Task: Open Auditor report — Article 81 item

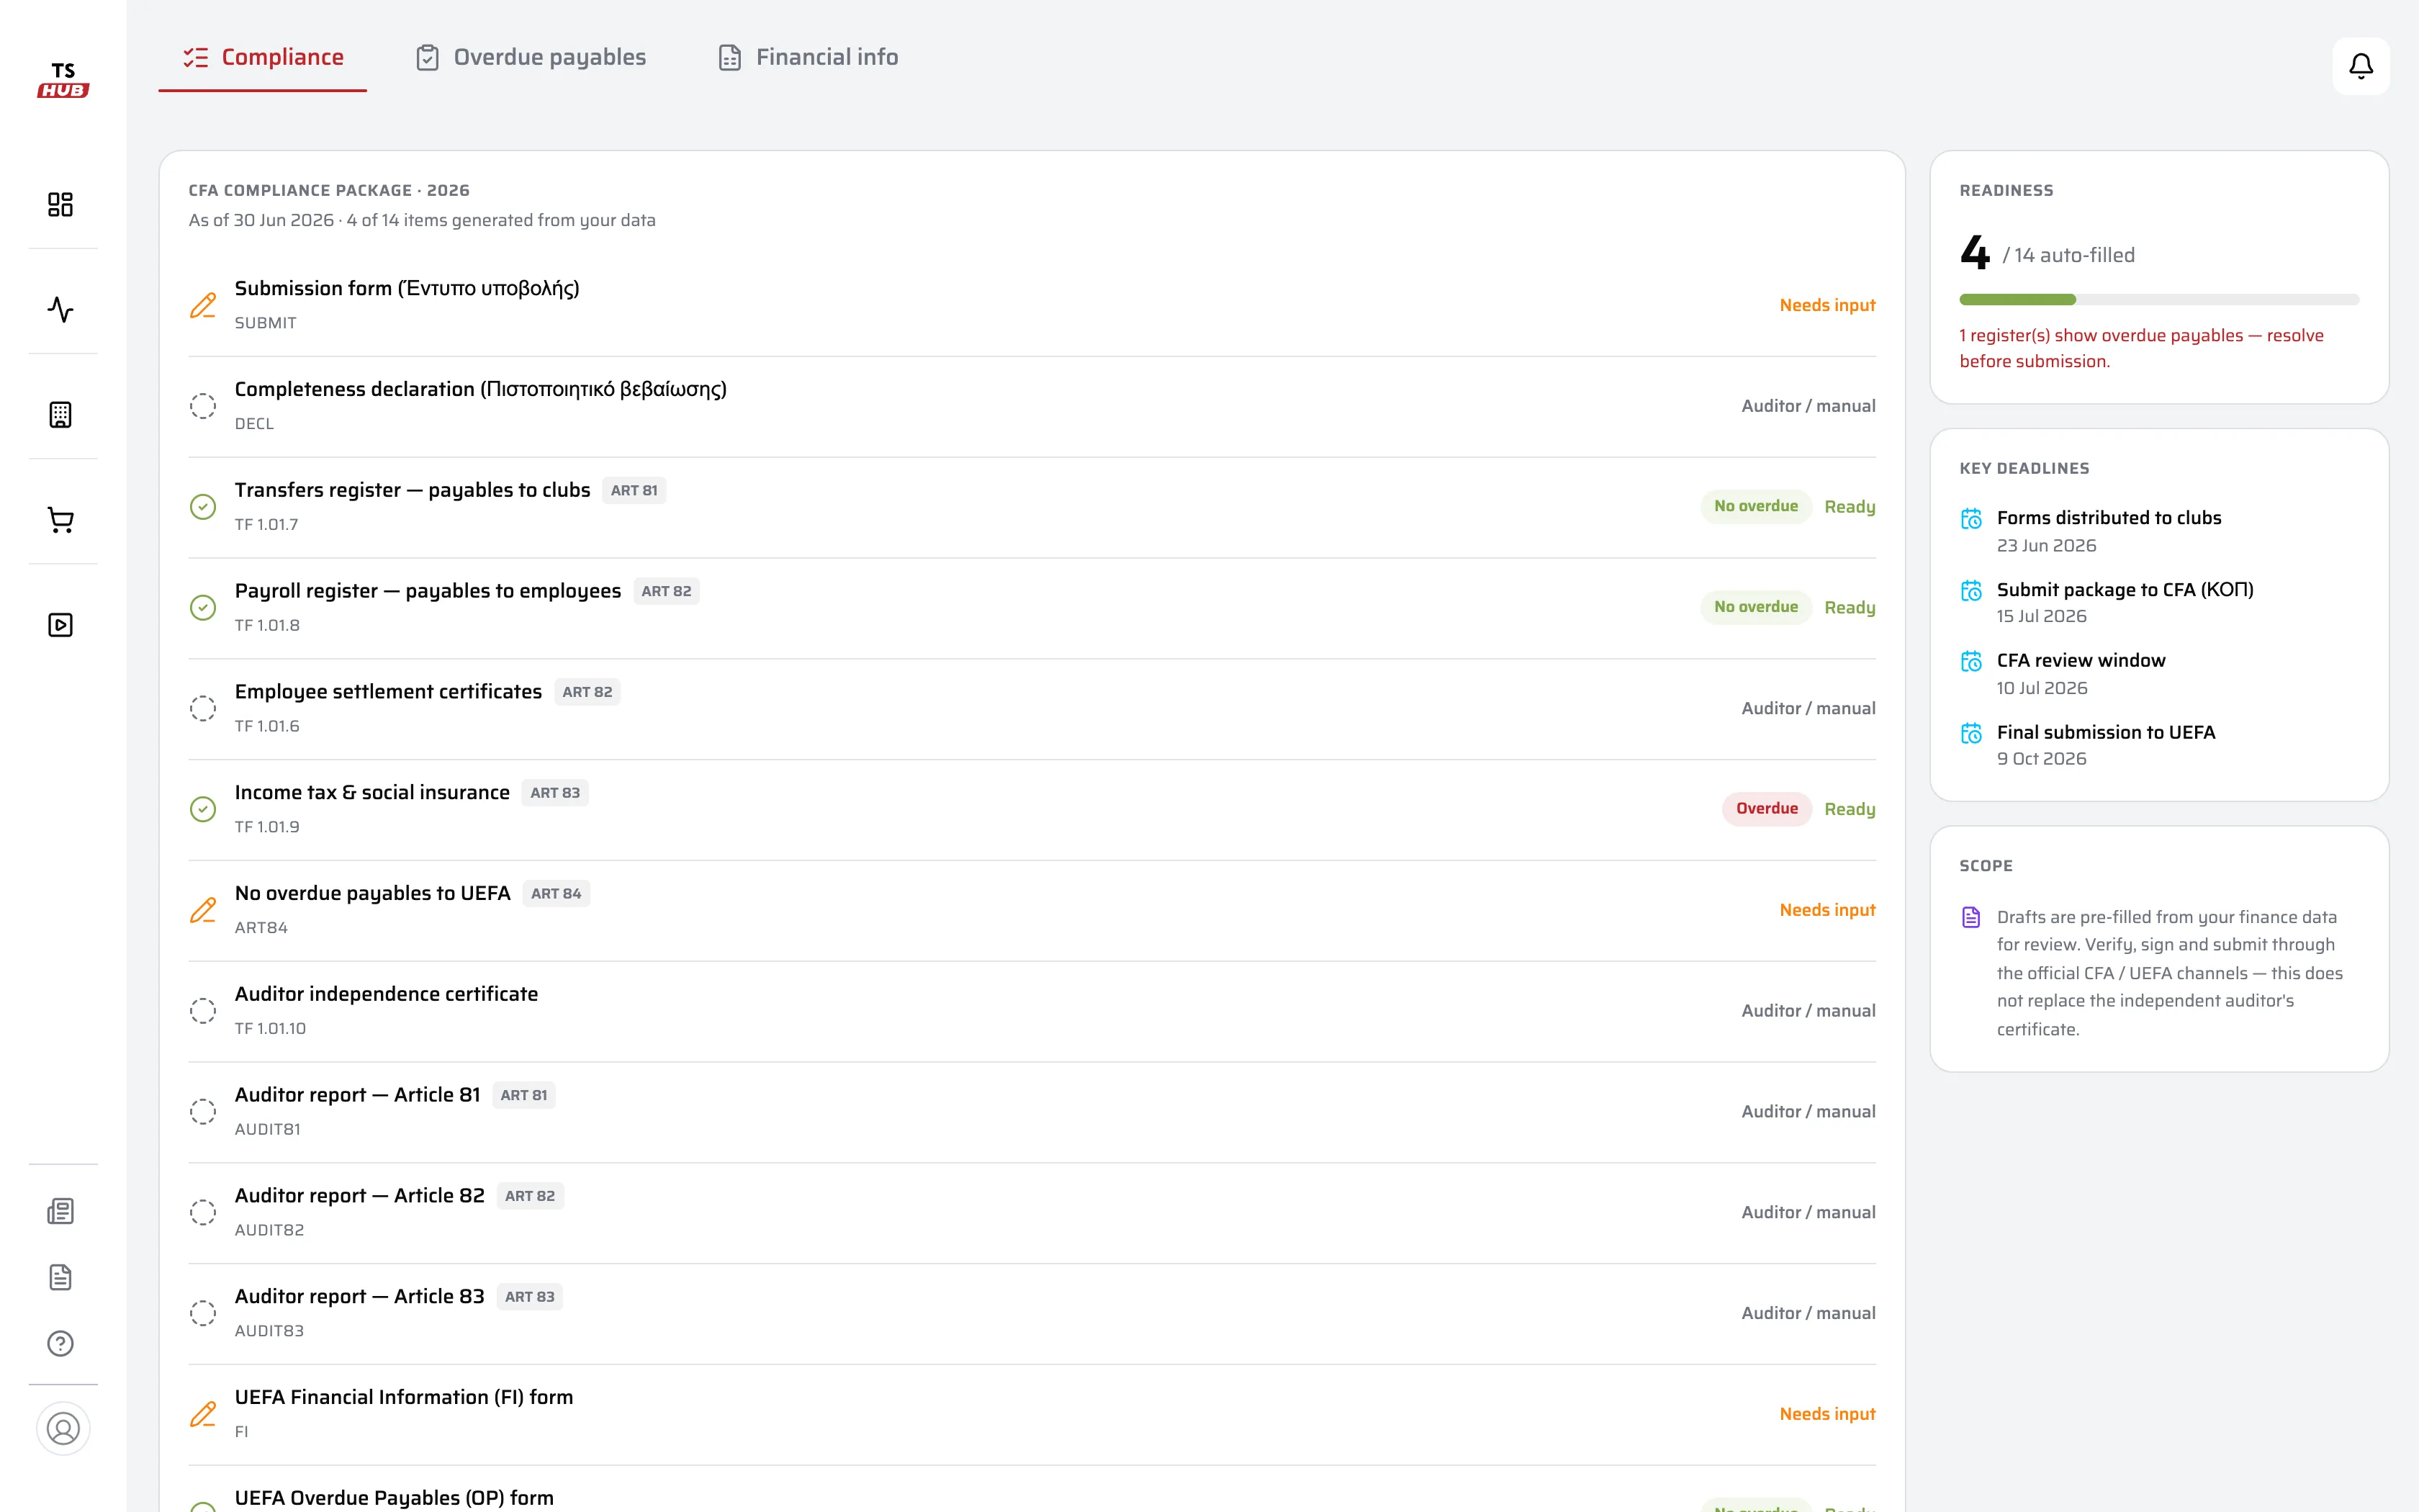Action: point(1032,1111)
